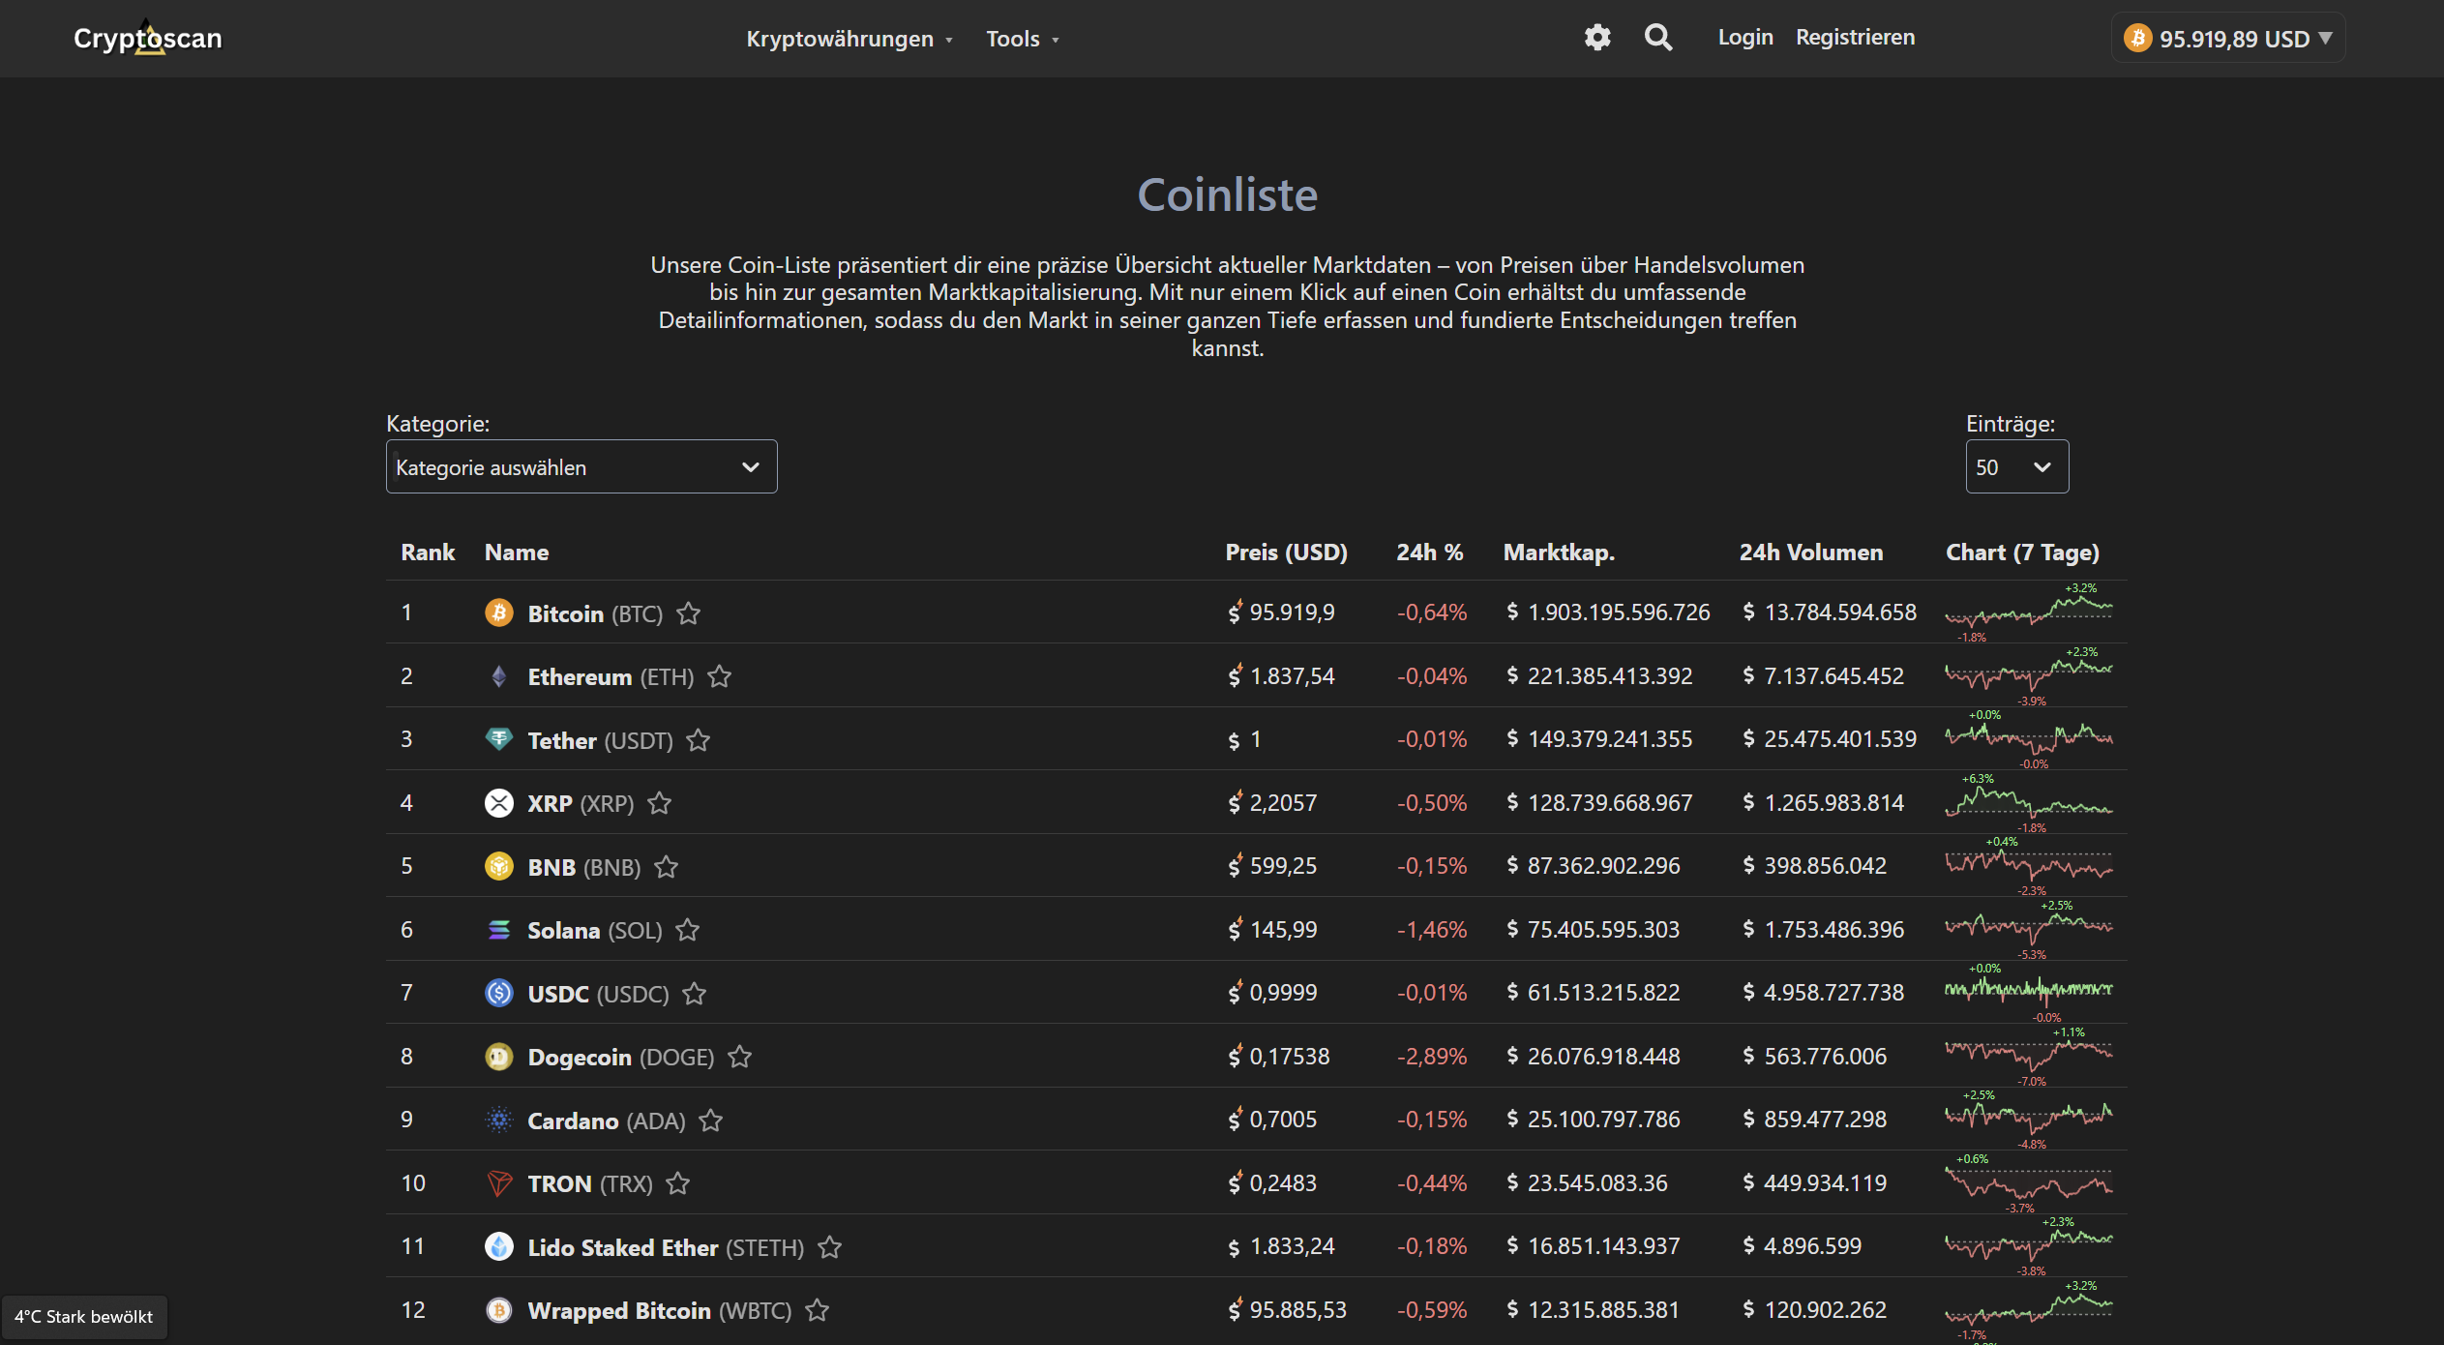Click the XRP 7-day chart
Image resolution: width=2444 pixels, height=1345 pixels.
tap(2029, 803)
